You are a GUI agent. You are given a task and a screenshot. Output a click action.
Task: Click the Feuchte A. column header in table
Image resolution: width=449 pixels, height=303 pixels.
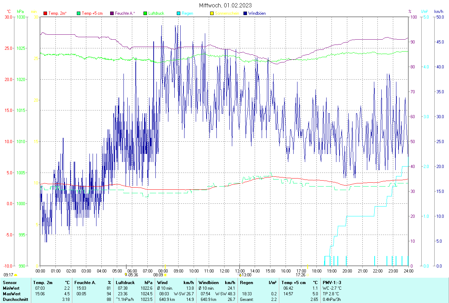pos(85,282)
